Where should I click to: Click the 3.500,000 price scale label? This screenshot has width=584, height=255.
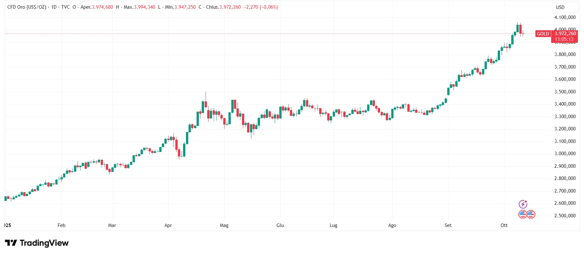click(565, 92)
